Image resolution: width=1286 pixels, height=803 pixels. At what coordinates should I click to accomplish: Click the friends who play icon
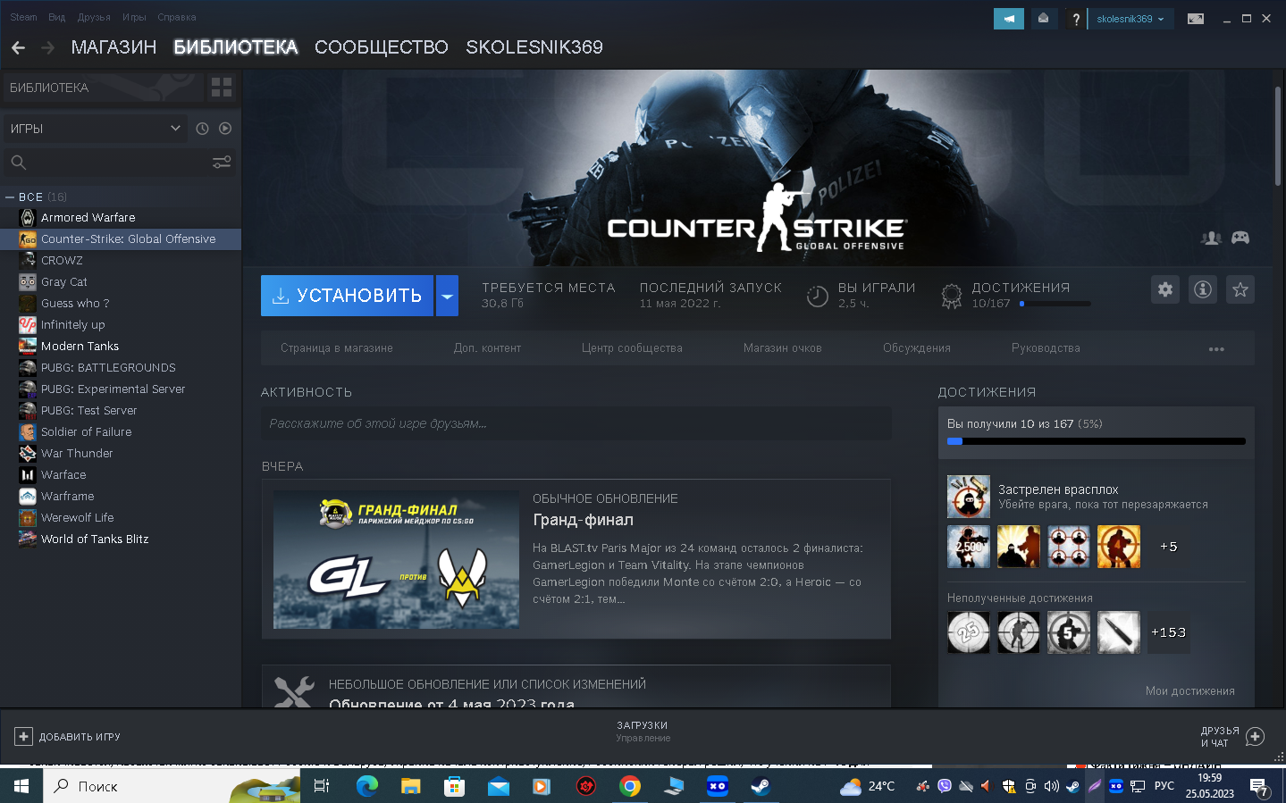pyautogui.click(x=1211, y=238)
